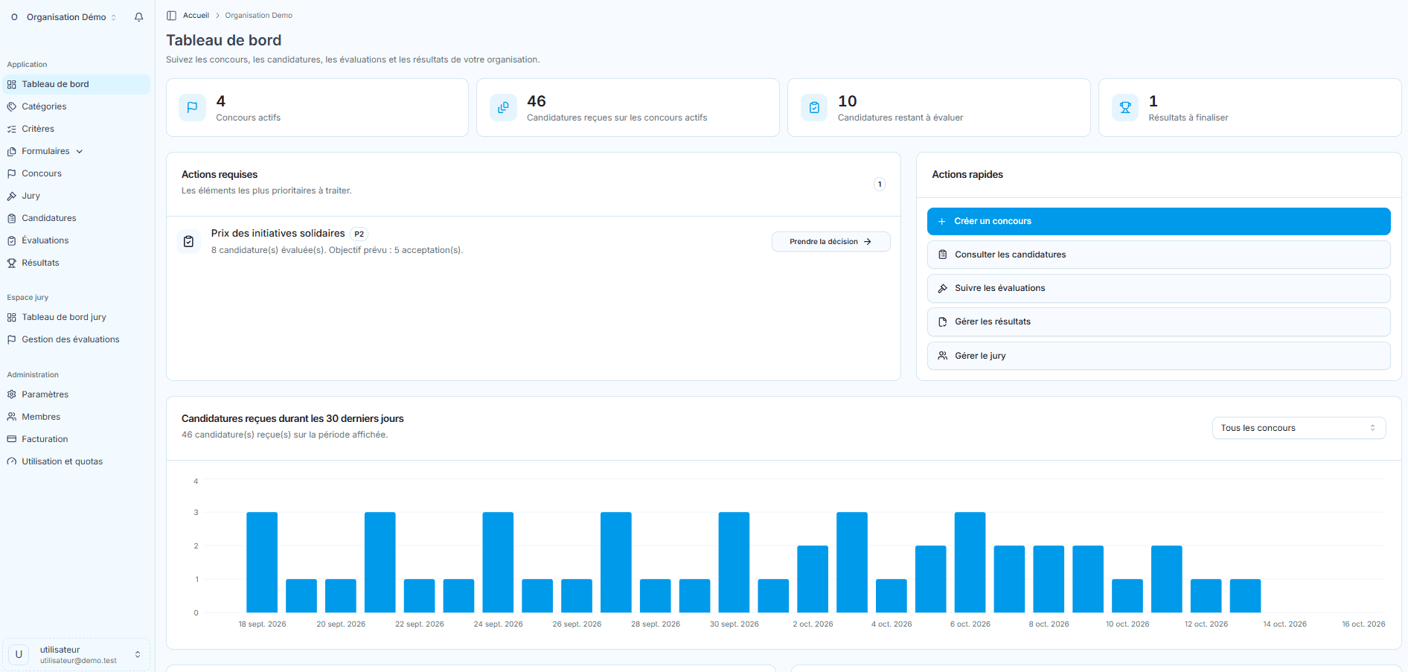The width and height of the screenshot is (1408, 672).
Task: Go to Concours in sidebar
Action: pyautogui.click(x=77, y=173)
